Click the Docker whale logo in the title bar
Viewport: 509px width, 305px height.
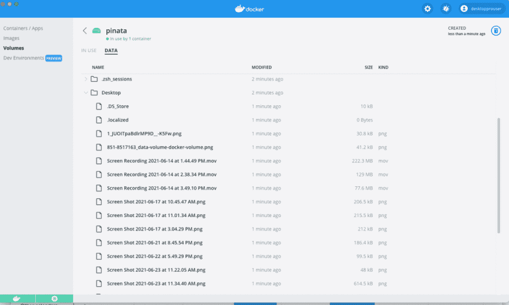(x=239, y=8)
